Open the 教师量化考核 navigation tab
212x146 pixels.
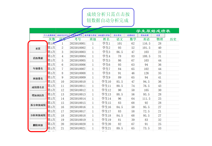click(x=90, y=35)
